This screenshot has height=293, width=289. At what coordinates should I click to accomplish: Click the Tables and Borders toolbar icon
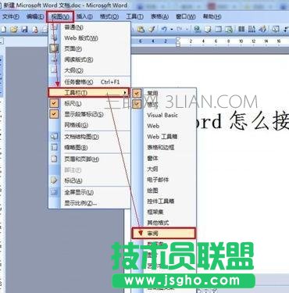(208, 29)
